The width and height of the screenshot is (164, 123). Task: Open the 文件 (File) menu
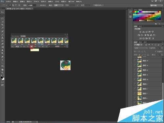pyautogui.click(x=8, y=2)
